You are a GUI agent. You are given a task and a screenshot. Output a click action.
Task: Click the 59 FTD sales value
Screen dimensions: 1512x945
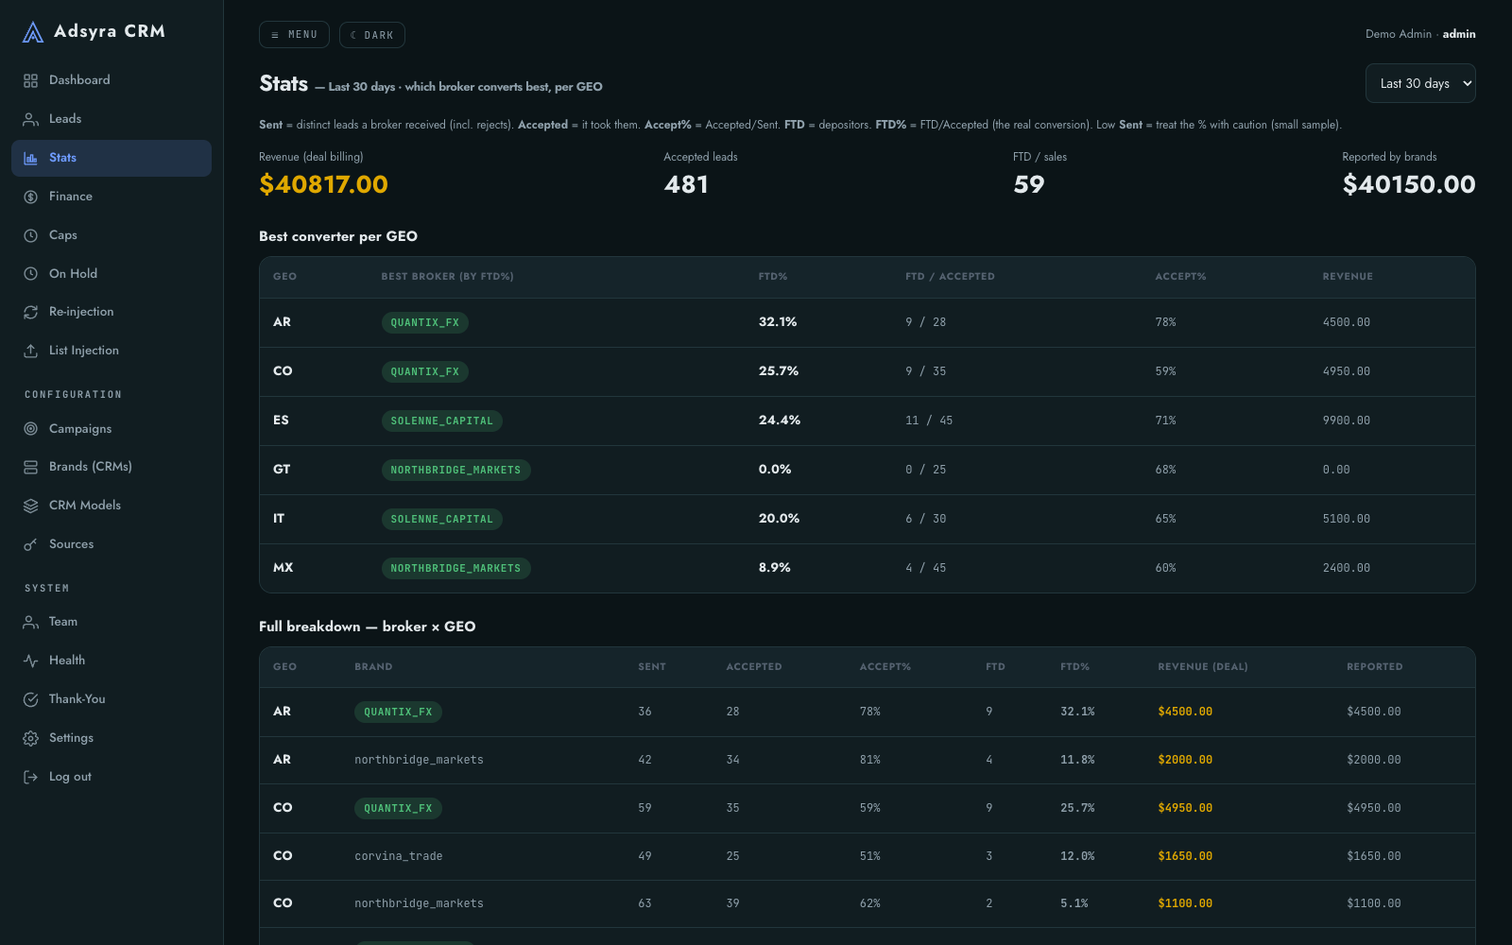1029,184
